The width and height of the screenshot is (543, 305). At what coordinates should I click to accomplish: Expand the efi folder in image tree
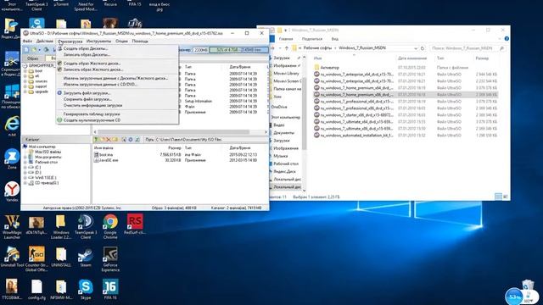coord(25,76)
